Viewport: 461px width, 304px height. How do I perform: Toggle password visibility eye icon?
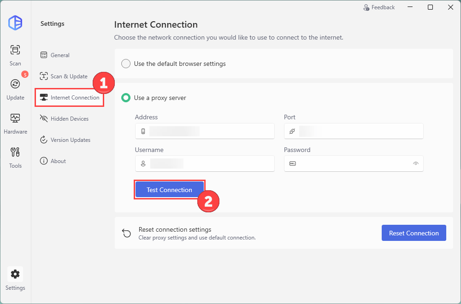415,164
